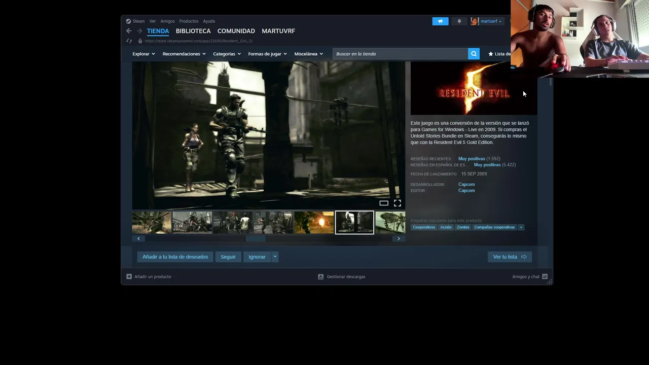Open the Productos menu
Viewport: 649px width, 365px height.
pyautogui.click(x=189, y=21)
